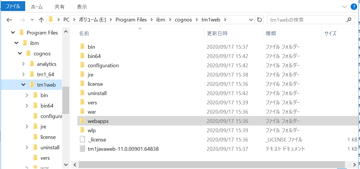Expand the analytics tree node
This screenshot has height=169, width=360.
23,64
